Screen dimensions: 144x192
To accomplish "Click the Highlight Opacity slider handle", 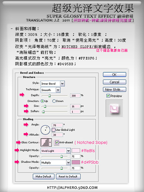I will (61, 156).
